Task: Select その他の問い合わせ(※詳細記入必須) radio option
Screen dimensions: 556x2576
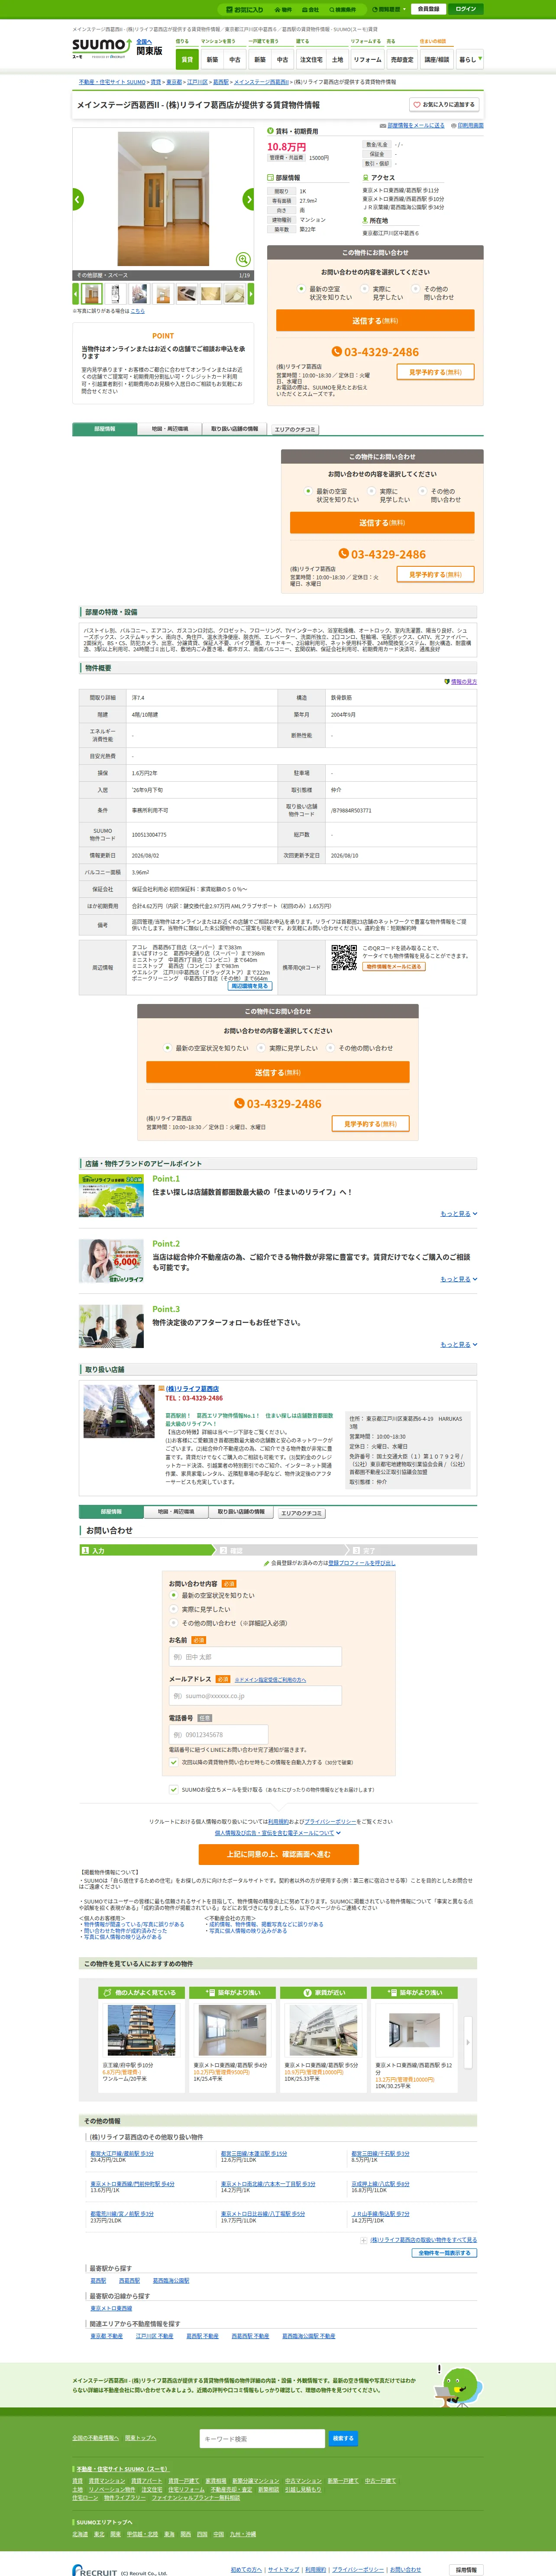Action: click(174, 1623)
